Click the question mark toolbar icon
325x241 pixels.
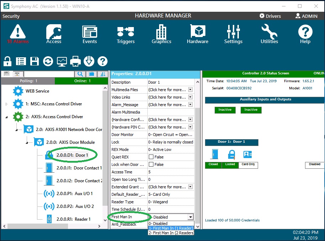[103, 61]
